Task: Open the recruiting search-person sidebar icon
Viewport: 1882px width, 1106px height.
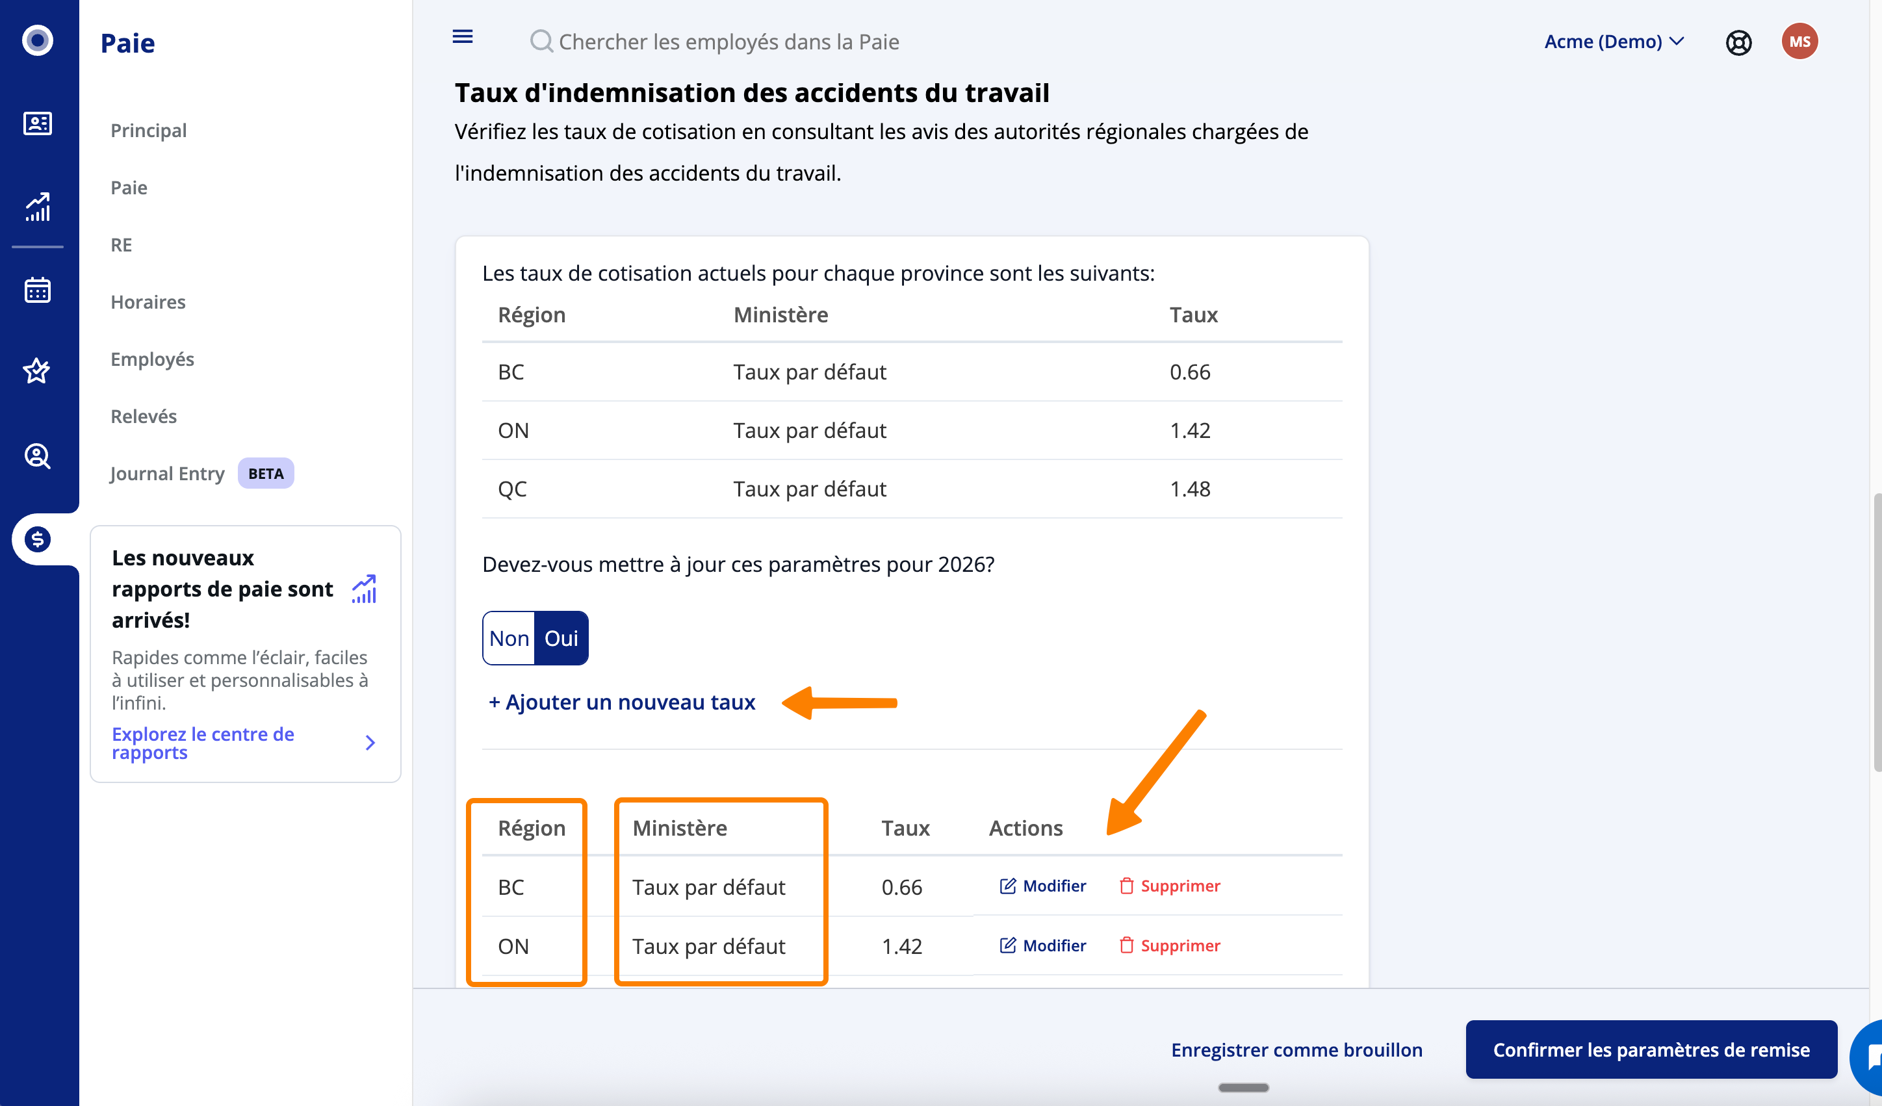Action: 37,456
